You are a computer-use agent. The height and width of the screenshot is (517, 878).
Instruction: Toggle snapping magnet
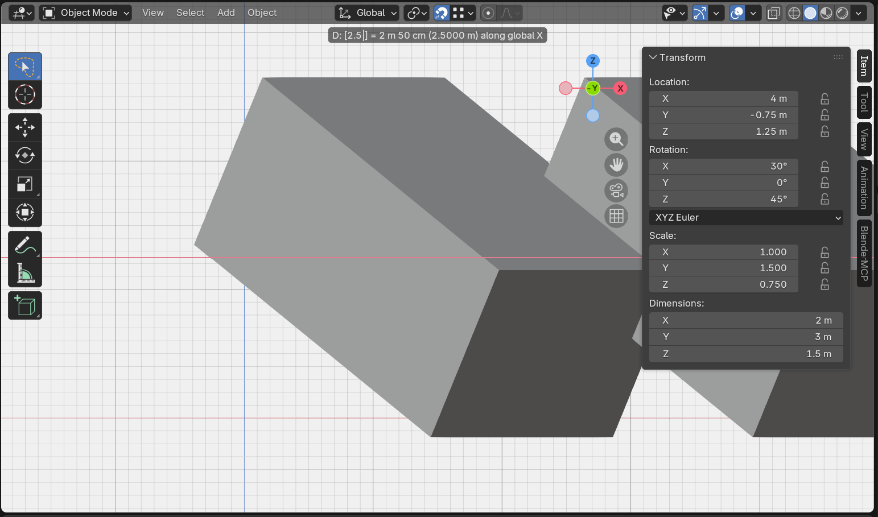point(442,13)
